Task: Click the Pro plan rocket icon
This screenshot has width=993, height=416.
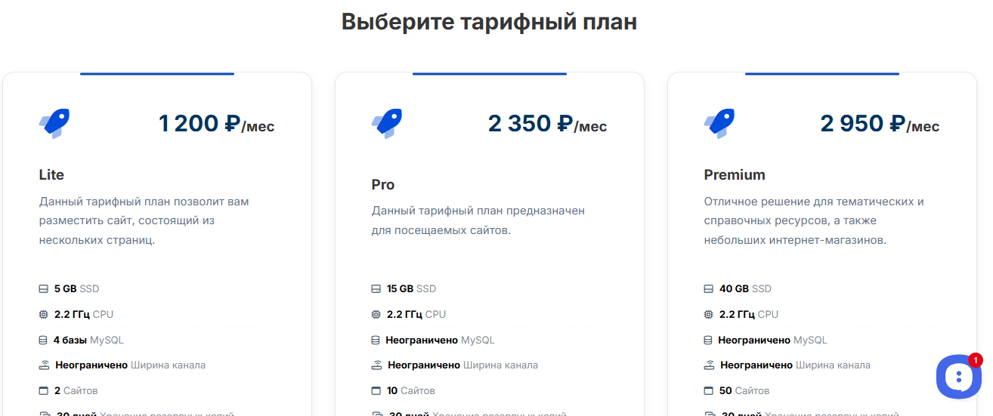Action: (386, 123)
